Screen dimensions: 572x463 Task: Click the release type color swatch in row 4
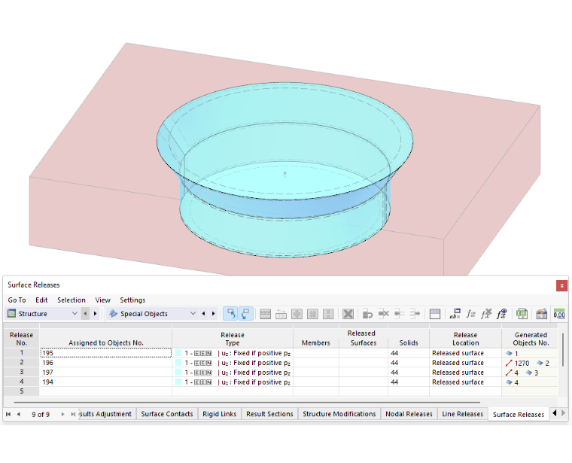tap(178, 382)
